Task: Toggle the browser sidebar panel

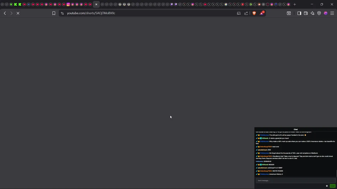Action: tap(299, 13)
